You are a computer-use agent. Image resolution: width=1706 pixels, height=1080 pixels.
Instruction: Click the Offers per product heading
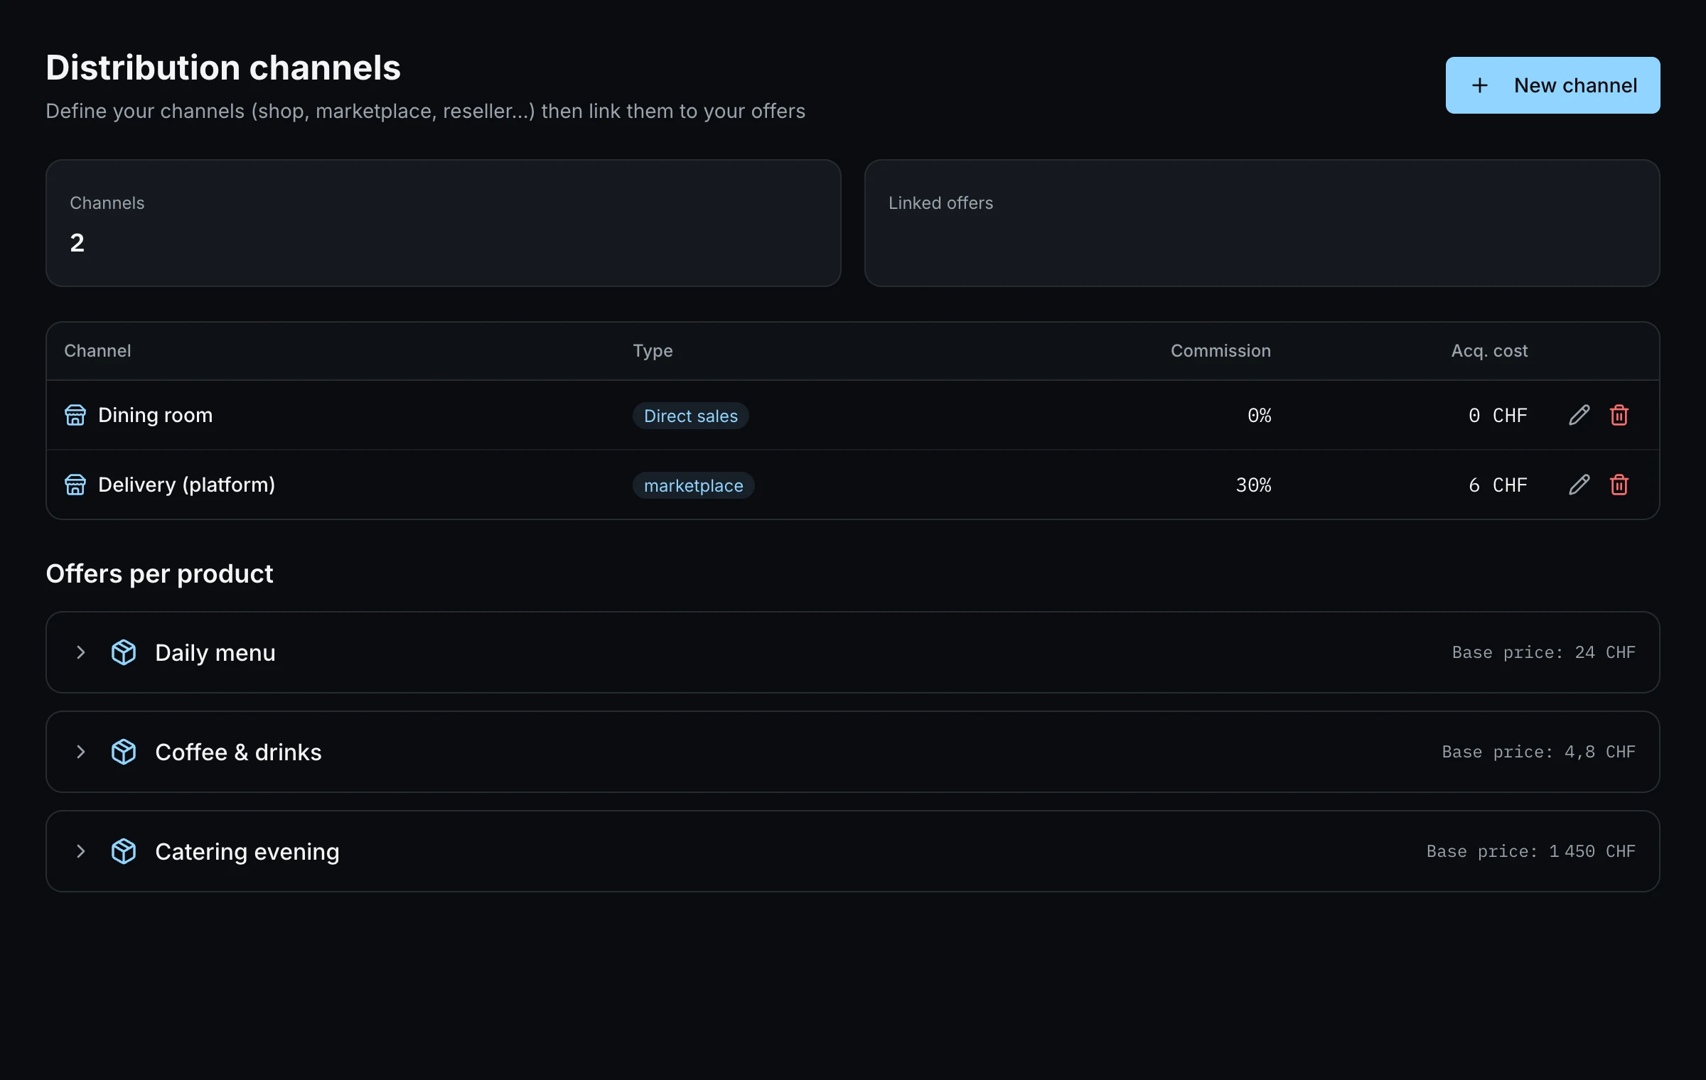pos(159,573)
